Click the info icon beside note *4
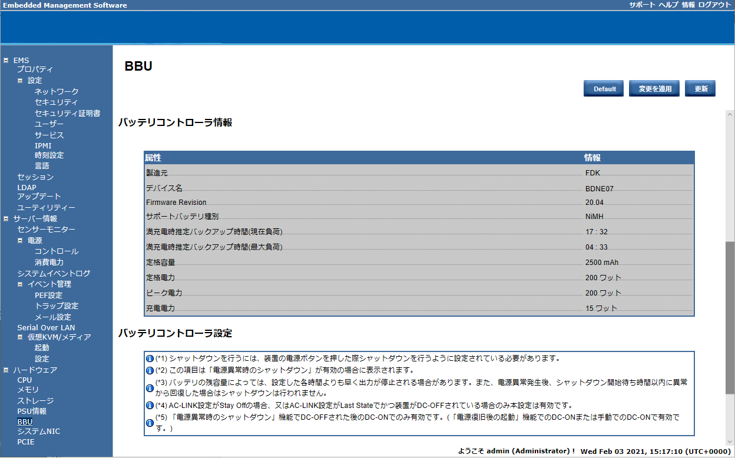This screenshot has width=735, height=458. [150, 406]
